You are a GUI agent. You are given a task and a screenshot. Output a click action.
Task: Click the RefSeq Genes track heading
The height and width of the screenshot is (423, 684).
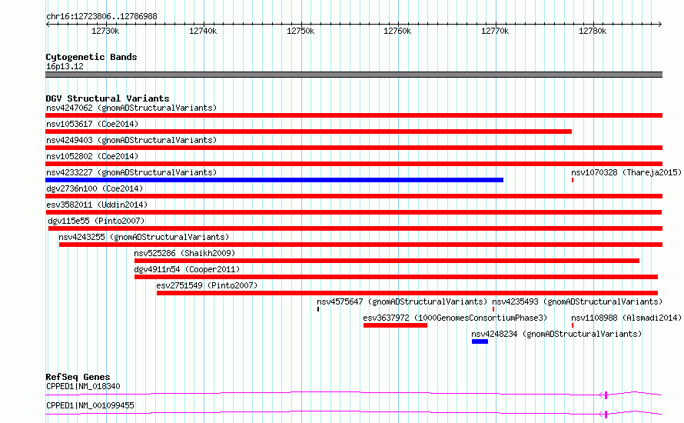[x=78, y=377]
